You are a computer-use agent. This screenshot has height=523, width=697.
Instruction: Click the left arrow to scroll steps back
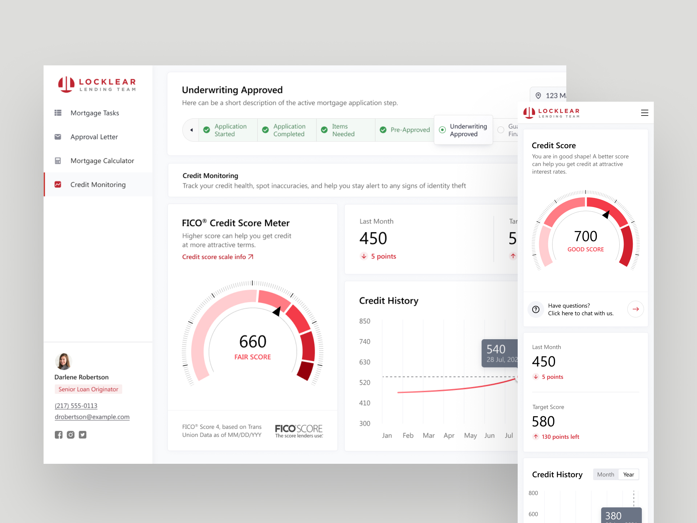pyautogui.click(x=191, y=130)
